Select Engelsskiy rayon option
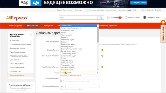166x93 pixels. (x=79, y=60)
